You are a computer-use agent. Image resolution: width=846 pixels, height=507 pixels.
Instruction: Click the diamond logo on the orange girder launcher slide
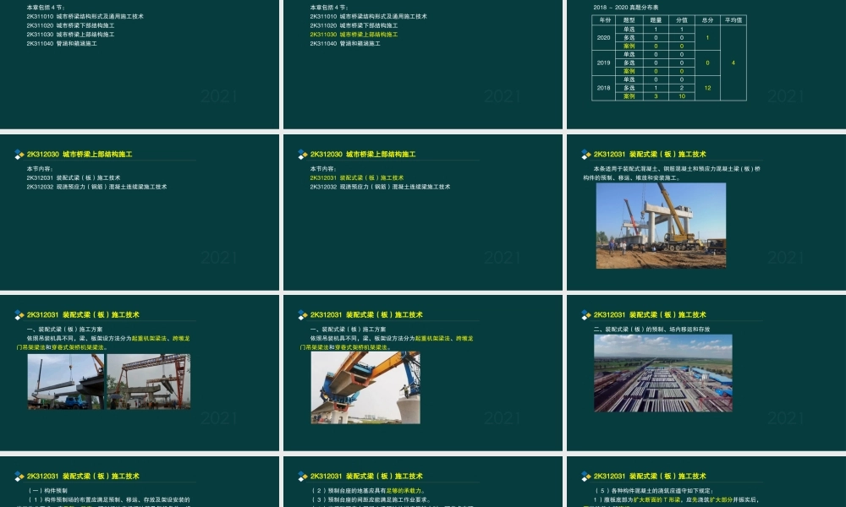point(303,315)
